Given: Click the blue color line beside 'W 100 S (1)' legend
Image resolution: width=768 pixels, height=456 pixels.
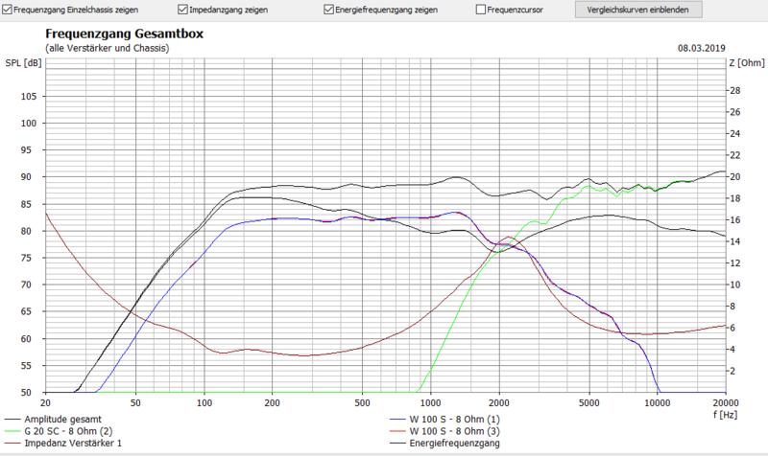Looking at the screenshot, I should (x=397, y=420).
